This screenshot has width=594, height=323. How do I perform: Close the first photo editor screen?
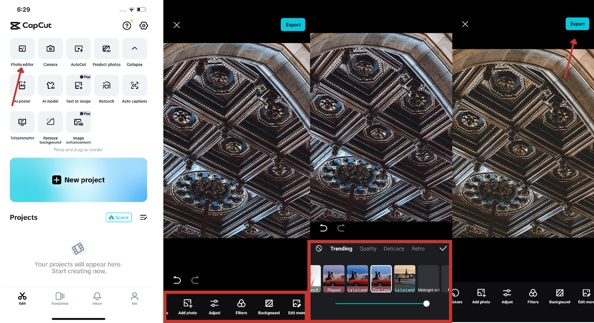177,25
